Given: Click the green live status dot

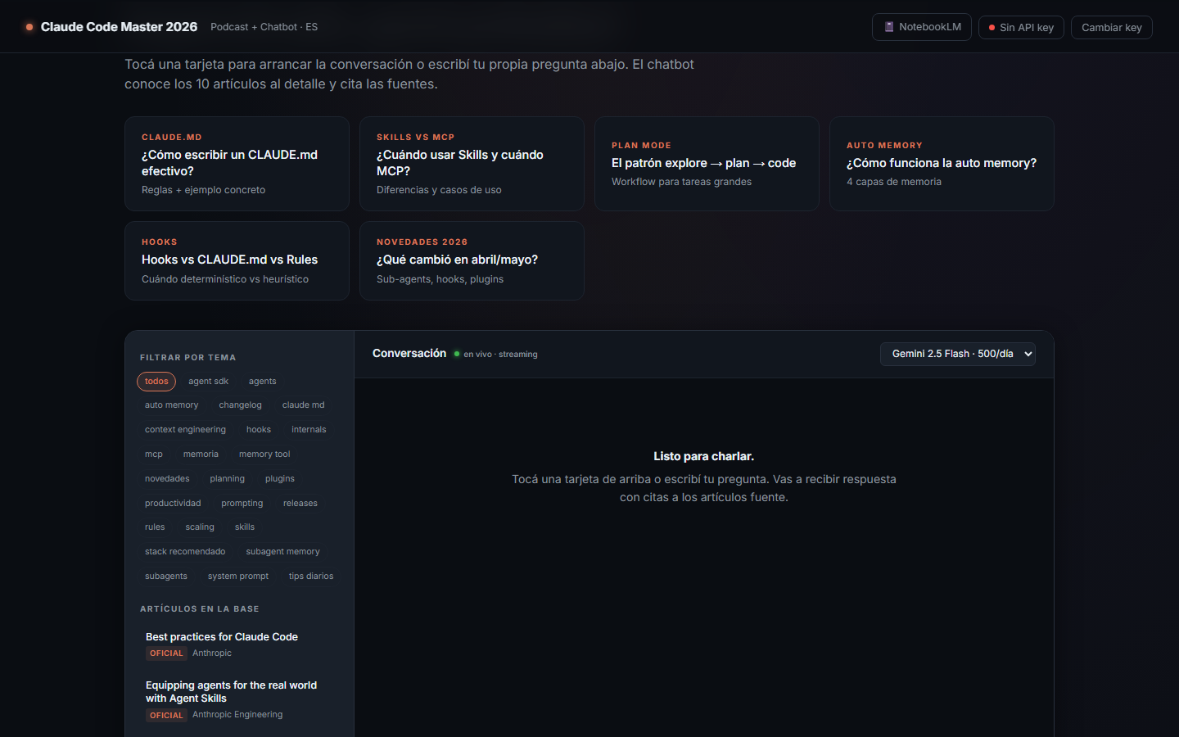Looking at the screenshot, I should (457, 354).
